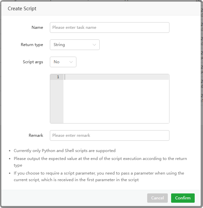Click the script parameter requirement note
This screenshot has width=203, height=208.
click(99, 173)
